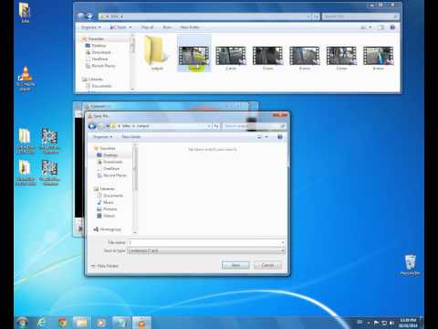The image size is (438, 329).
Task: Click Recent Places in the Explorer window sidebar
Action: [x=103, y=66]
